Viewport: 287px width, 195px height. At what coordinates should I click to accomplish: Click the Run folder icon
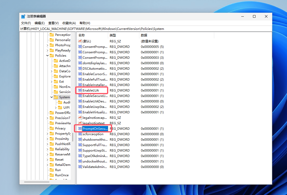(x=52, y=170)
